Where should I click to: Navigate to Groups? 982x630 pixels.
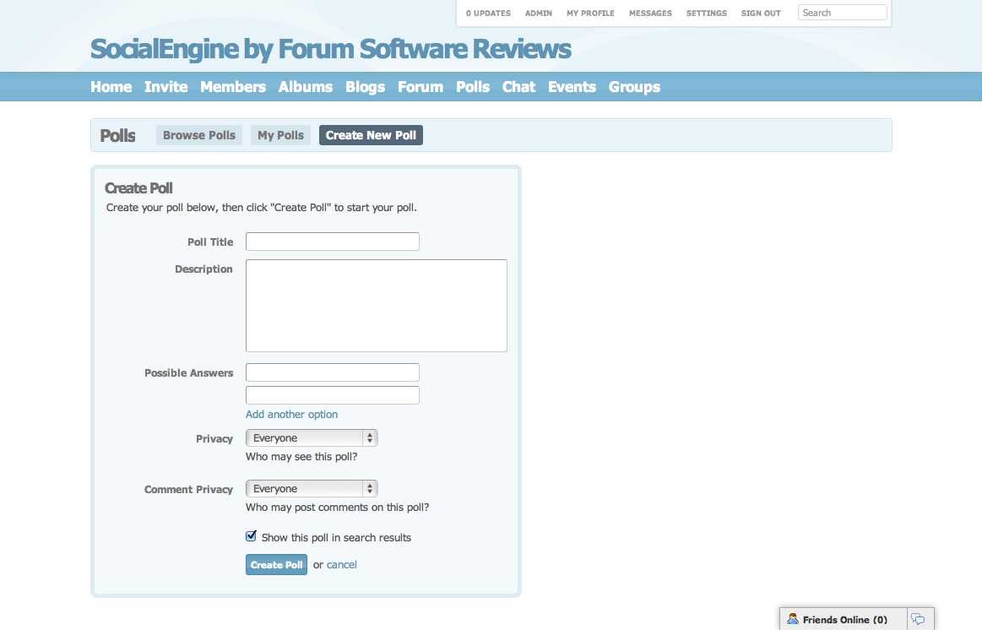point(634,87)
